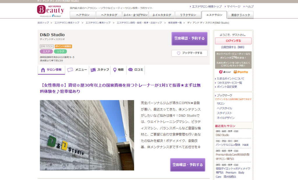Open the ヘアサロン tab
298x180 pixels.
point(83,15)
